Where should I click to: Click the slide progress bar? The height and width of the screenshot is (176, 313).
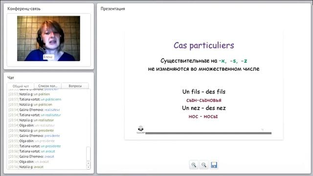click(208, 133)
